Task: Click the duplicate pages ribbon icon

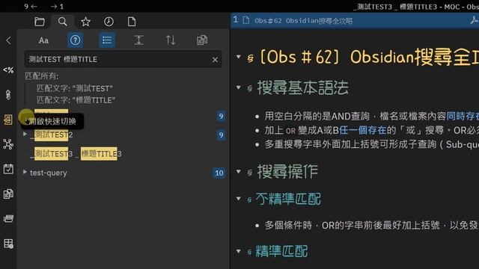Action: coord(8,194)
